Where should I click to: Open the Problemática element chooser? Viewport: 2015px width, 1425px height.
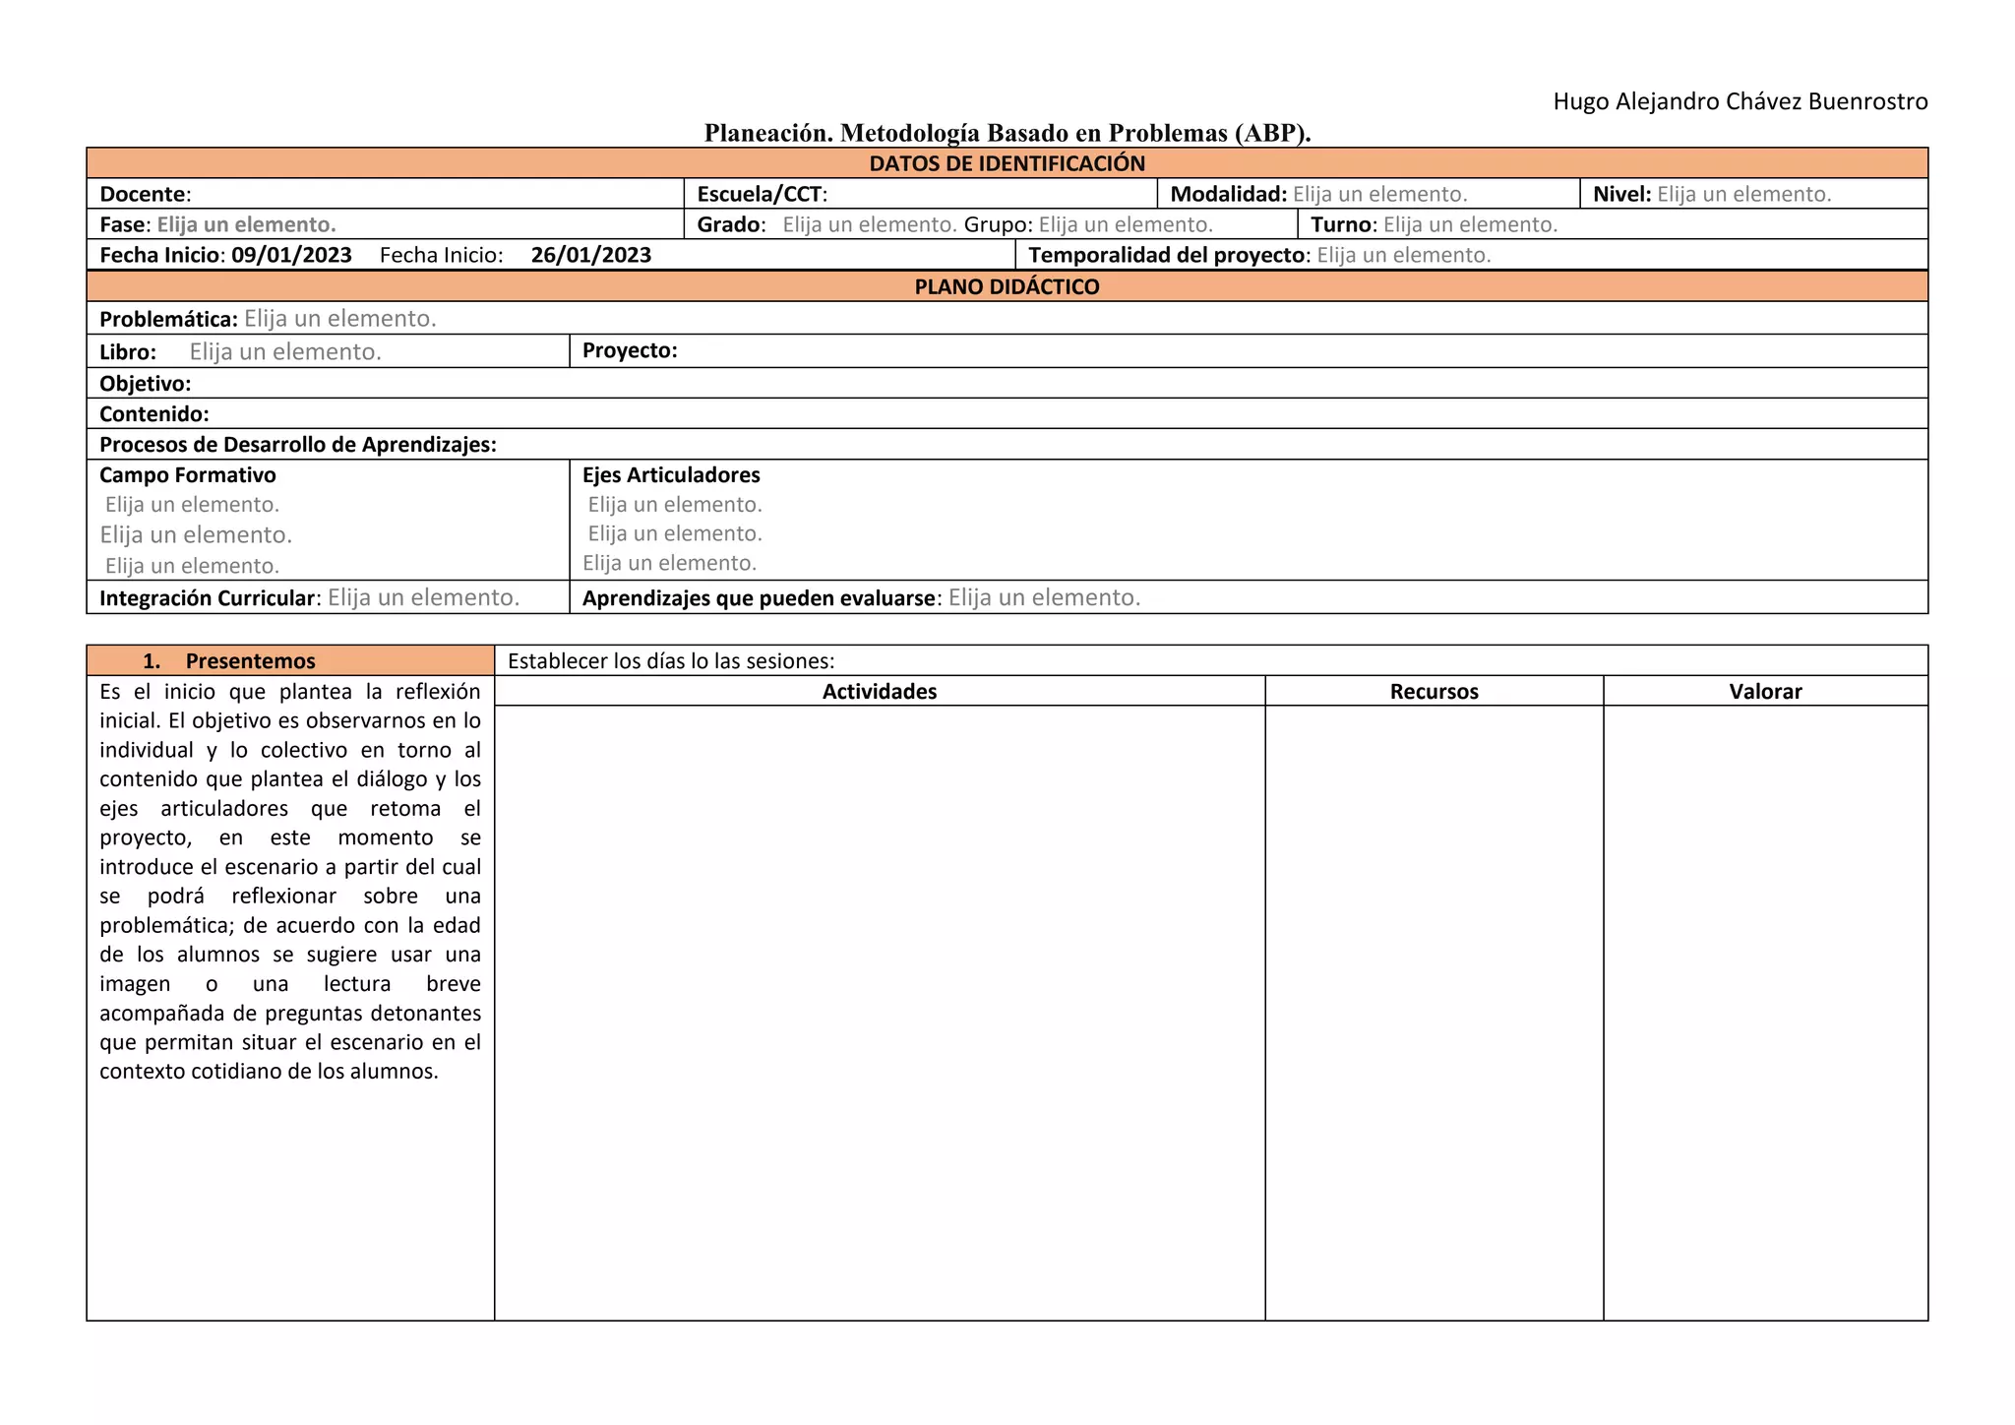[x=340, y=318]
